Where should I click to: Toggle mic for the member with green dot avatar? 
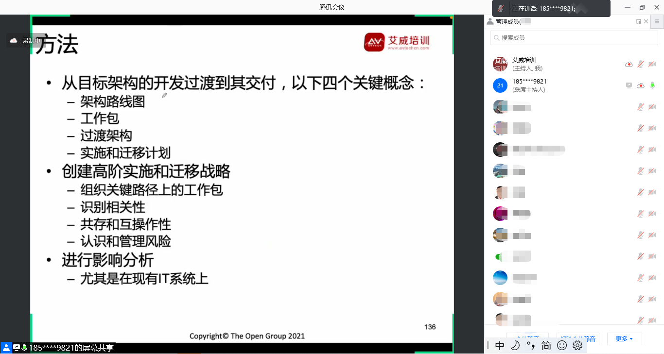641,256
